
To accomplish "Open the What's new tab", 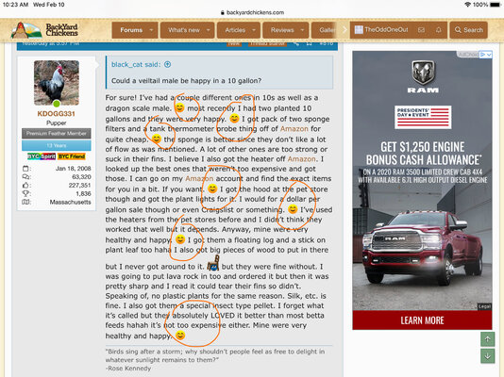I will (x=184, y=30).
